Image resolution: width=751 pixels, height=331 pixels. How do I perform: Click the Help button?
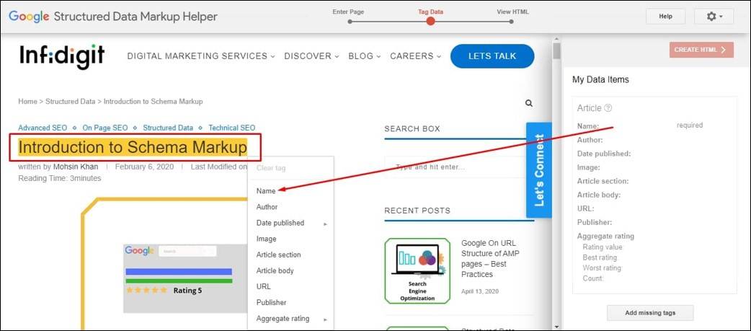point(666,17)
